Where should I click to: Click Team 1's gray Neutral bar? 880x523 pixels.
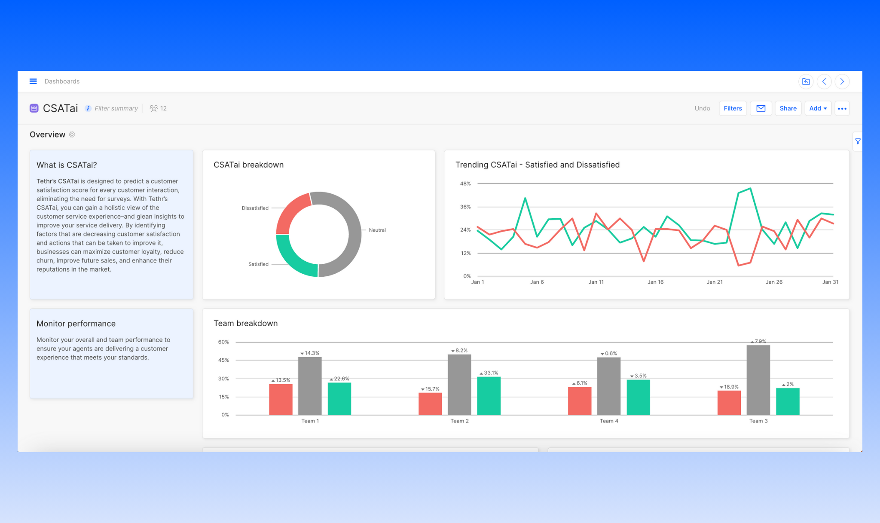click(x=310, y=385)
